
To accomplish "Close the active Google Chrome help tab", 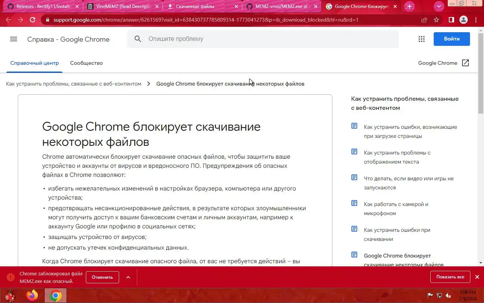I will [x=395, y=6].
